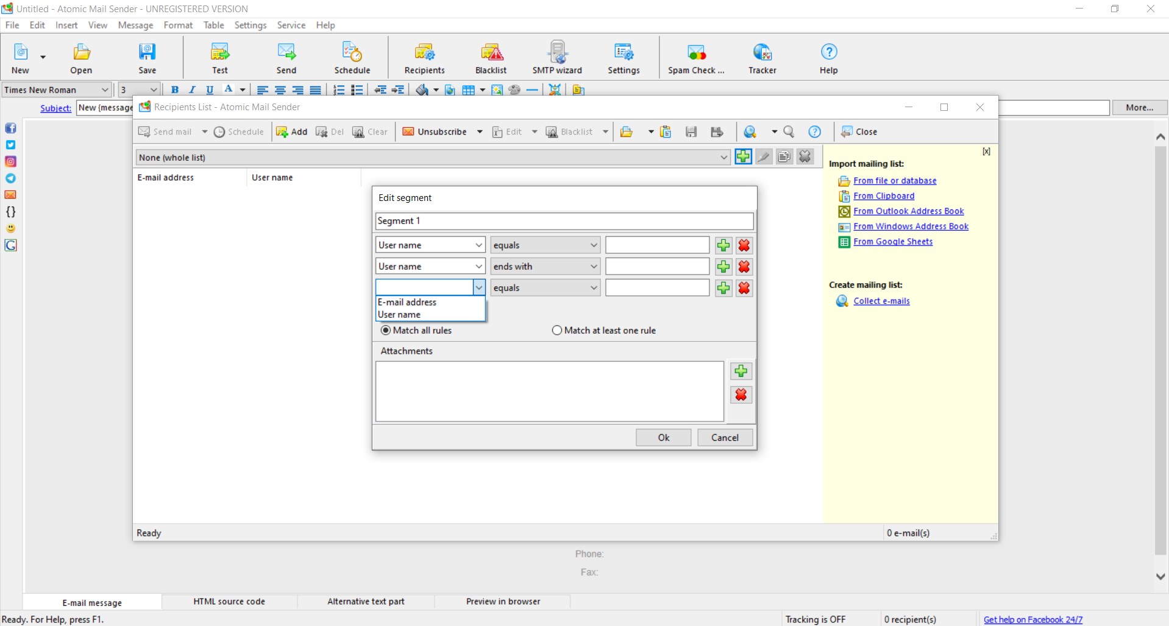Toggle numbered list formatting

click(x=339, y=90)
